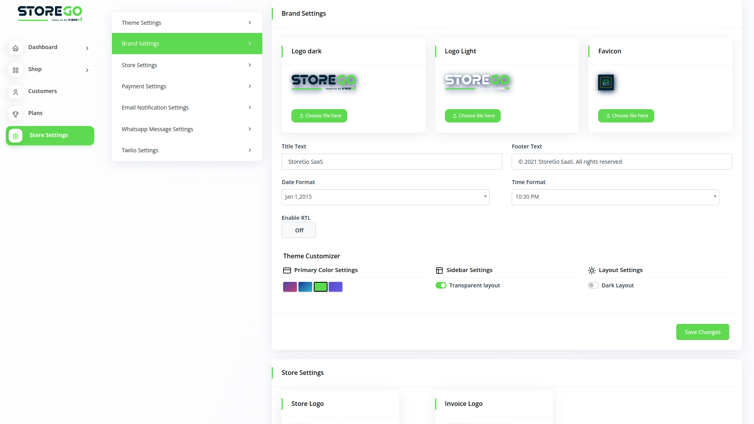Toggle the Transparent layout switch

point(441,285)
